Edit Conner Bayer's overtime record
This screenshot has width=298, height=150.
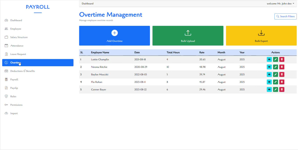[x=275, y=89]
